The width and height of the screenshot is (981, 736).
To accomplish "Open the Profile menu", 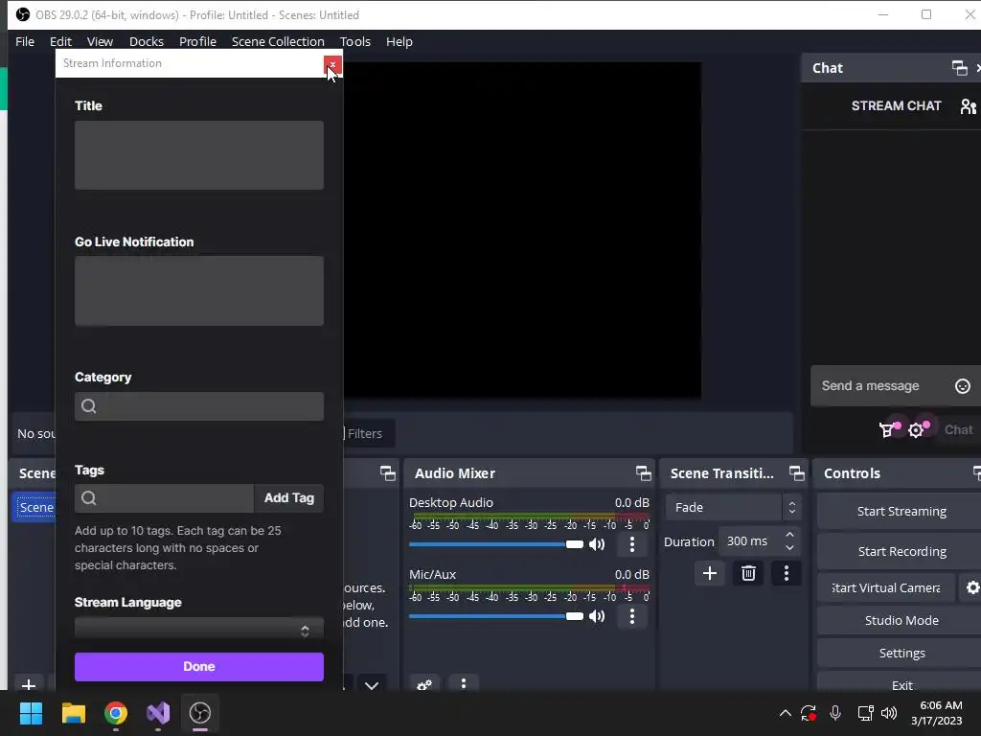I will 197,41.
